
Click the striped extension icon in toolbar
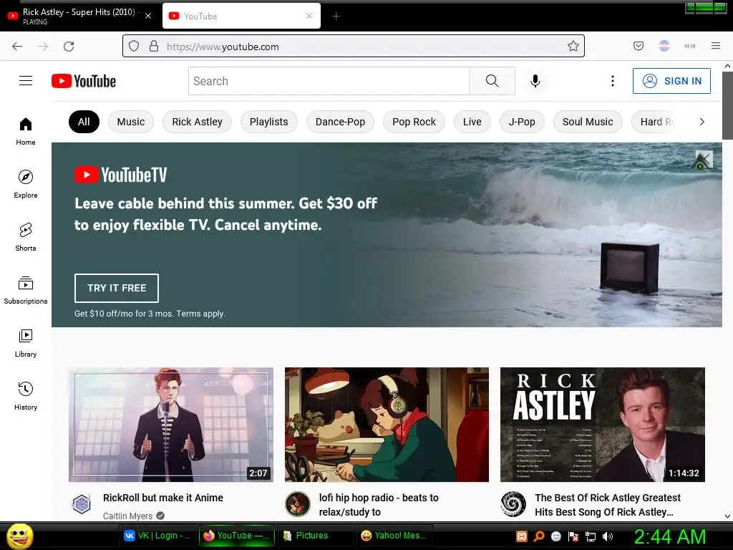664,46
